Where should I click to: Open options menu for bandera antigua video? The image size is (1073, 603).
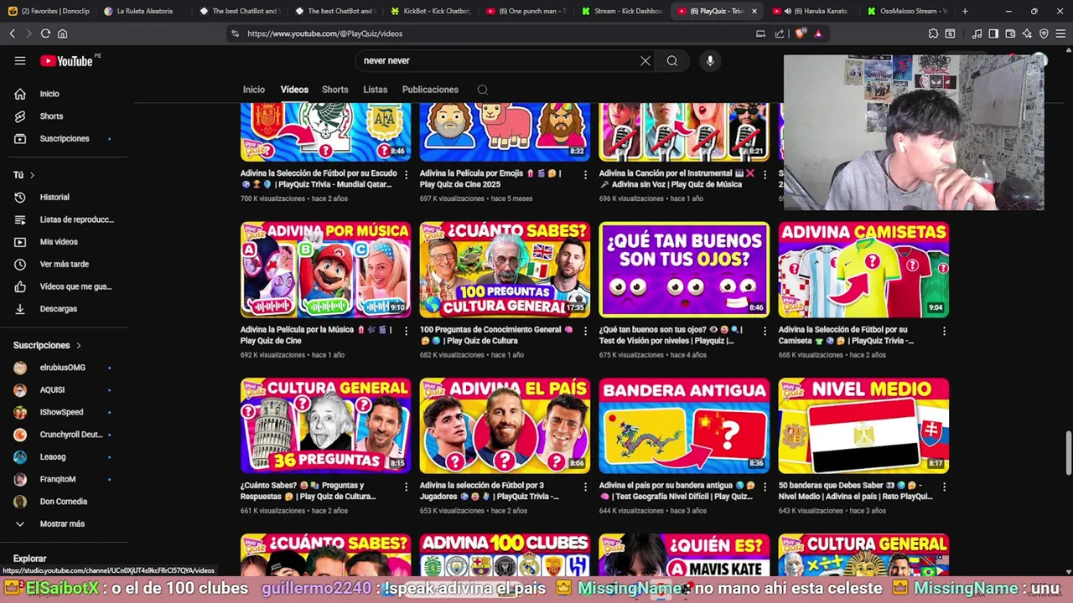765,487
